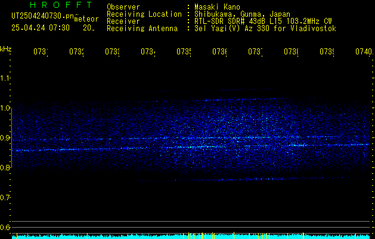
Task: Select the file name UT2504240730.pn
Action: point(43,16)
